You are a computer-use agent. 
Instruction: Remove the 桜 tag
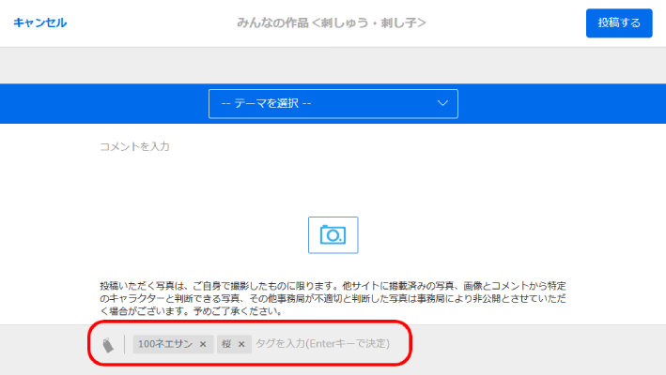coord(241,344)
